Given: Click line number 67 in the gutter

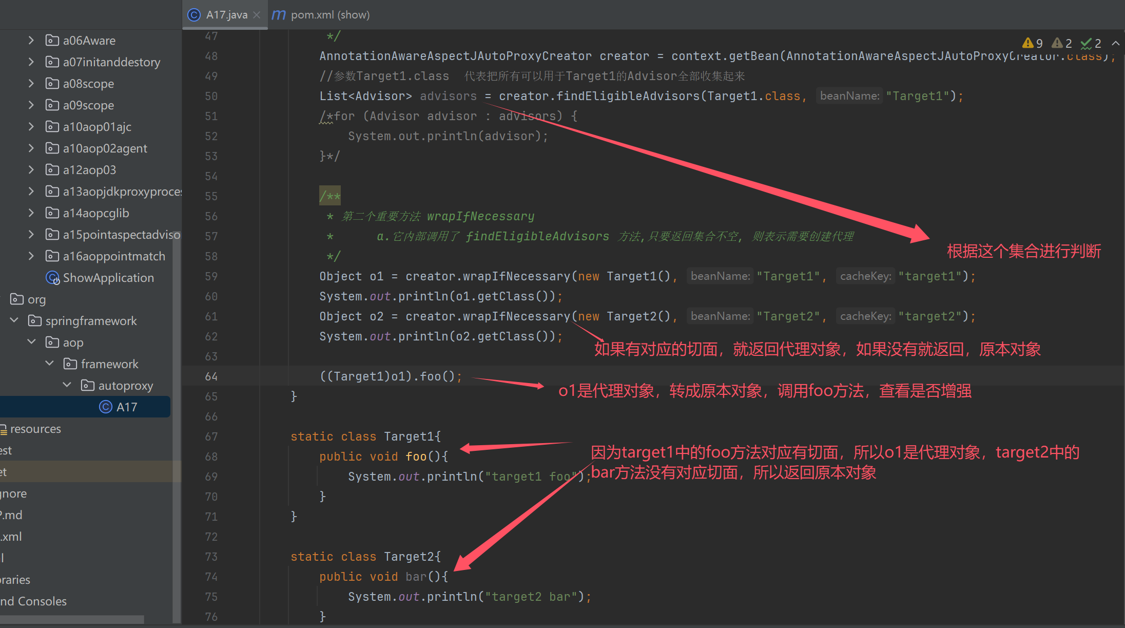Looking at the screenshot, I should pyautogui.click(x=211, y=436).
